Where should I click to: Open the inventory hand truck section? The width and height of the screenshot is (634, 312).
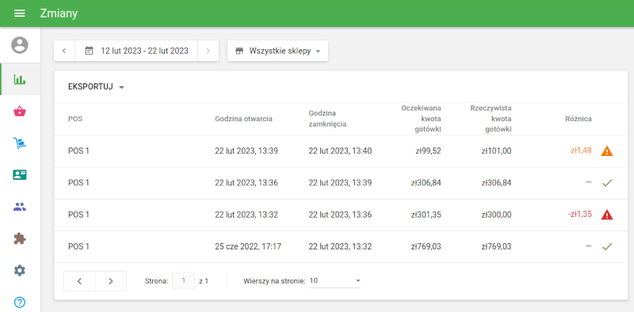(x=19, y=143)
